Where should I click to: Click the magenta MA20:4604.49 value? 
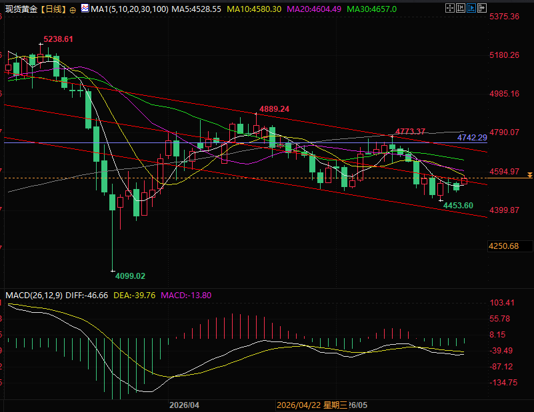pyautogui.click(x=313, y=9)
